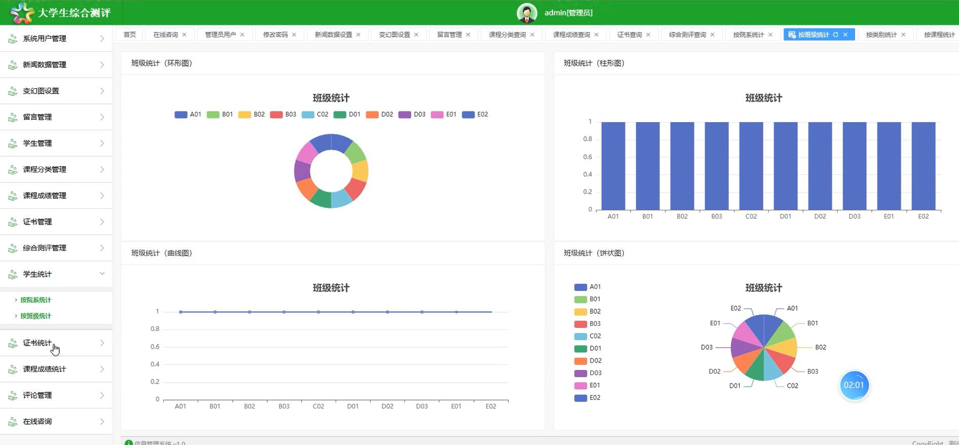Click the 证书统计 sidebar icon

13,343
